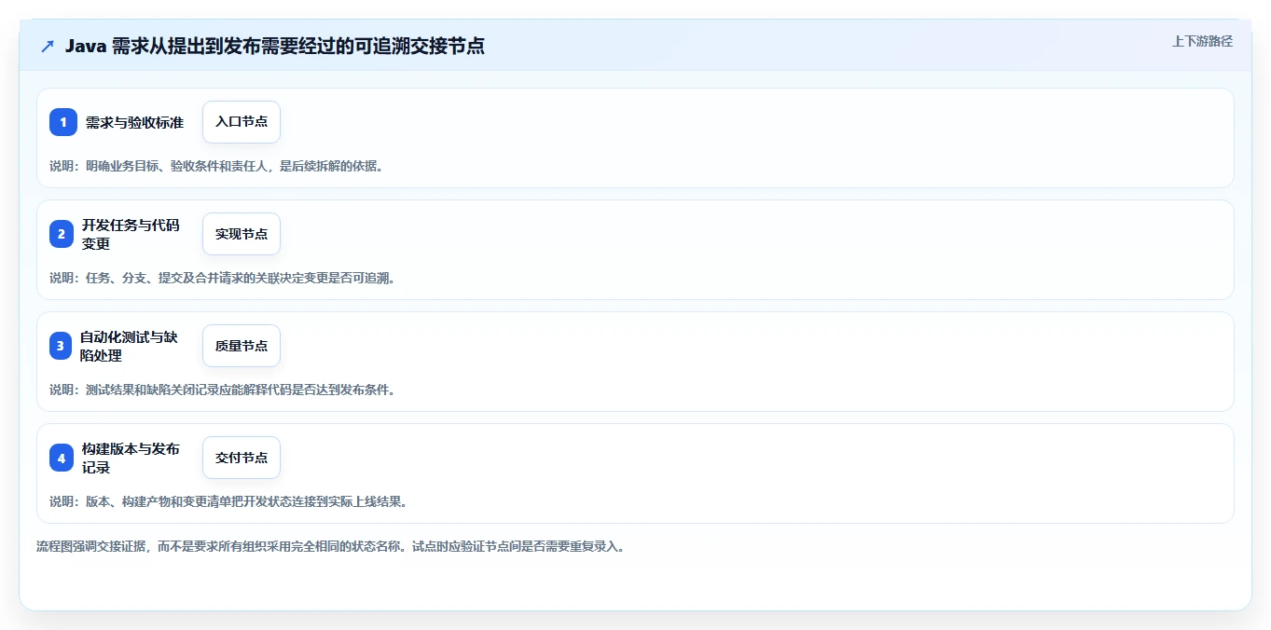Click the description starting "说明：任务、分支、提交"
1271x630 pixels.
222,278
